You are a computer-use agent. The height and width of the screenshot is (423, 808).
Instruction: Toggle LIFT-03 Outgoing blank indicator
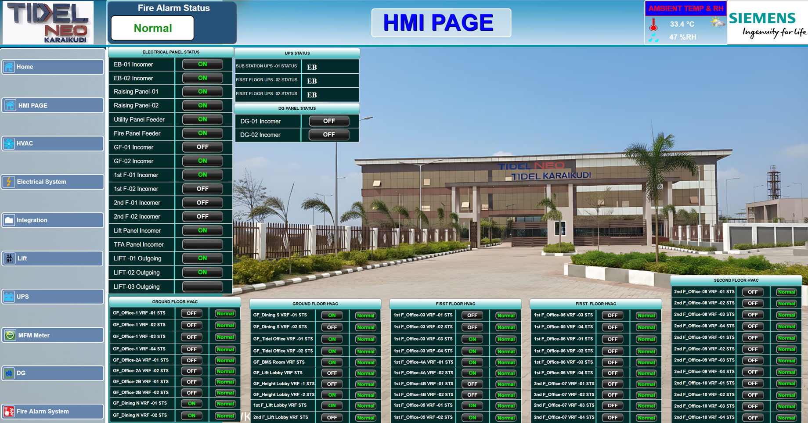click(x=202, y=287)
